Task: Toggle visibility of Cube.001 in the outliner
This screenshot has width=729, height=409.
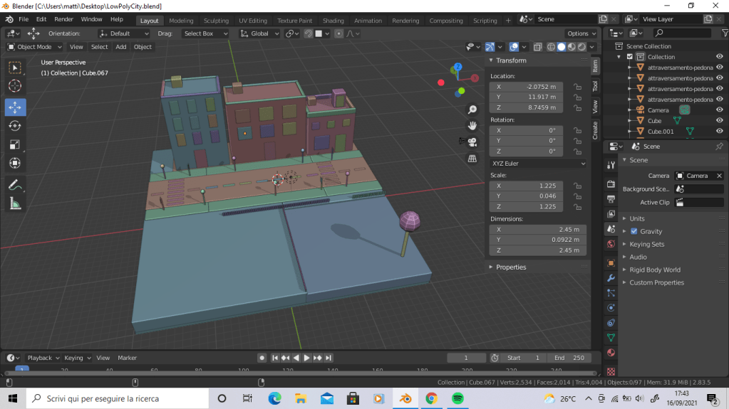Action: pyautogui.click(x=719, y=132)
